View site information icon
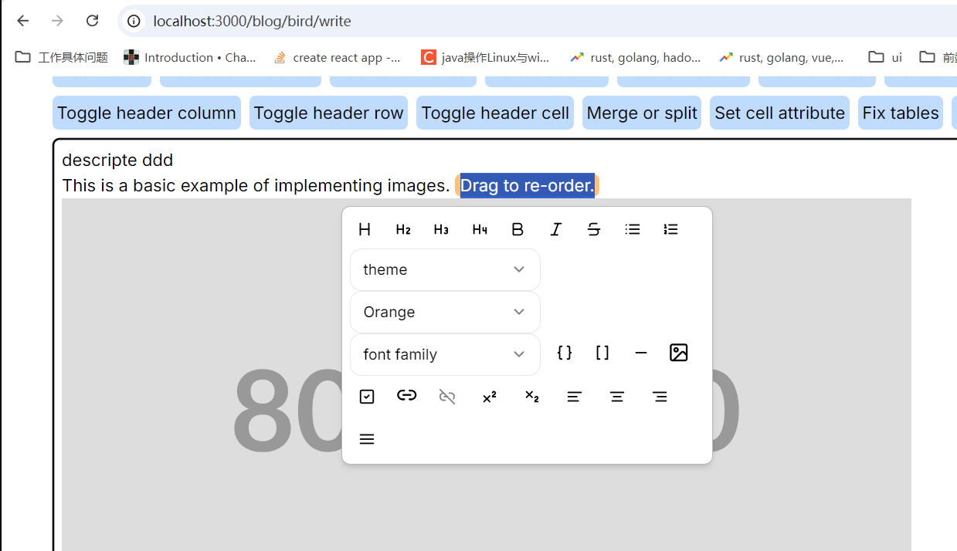This screenshot has height=551, width=957. click(x=134, y=21)
